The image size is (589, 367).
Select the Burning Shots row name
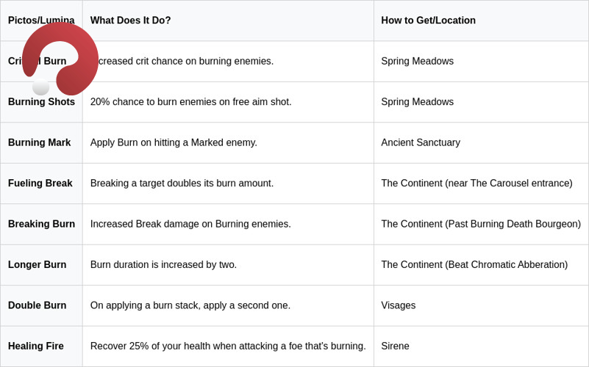[41, 101]
